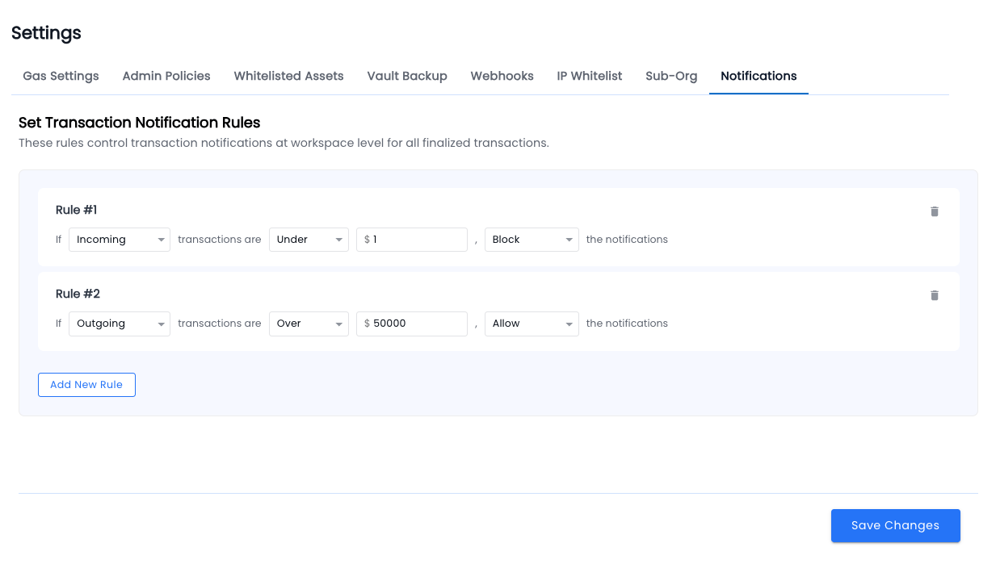Delete Rule #1 with trash icon

(x=935, y=211)
